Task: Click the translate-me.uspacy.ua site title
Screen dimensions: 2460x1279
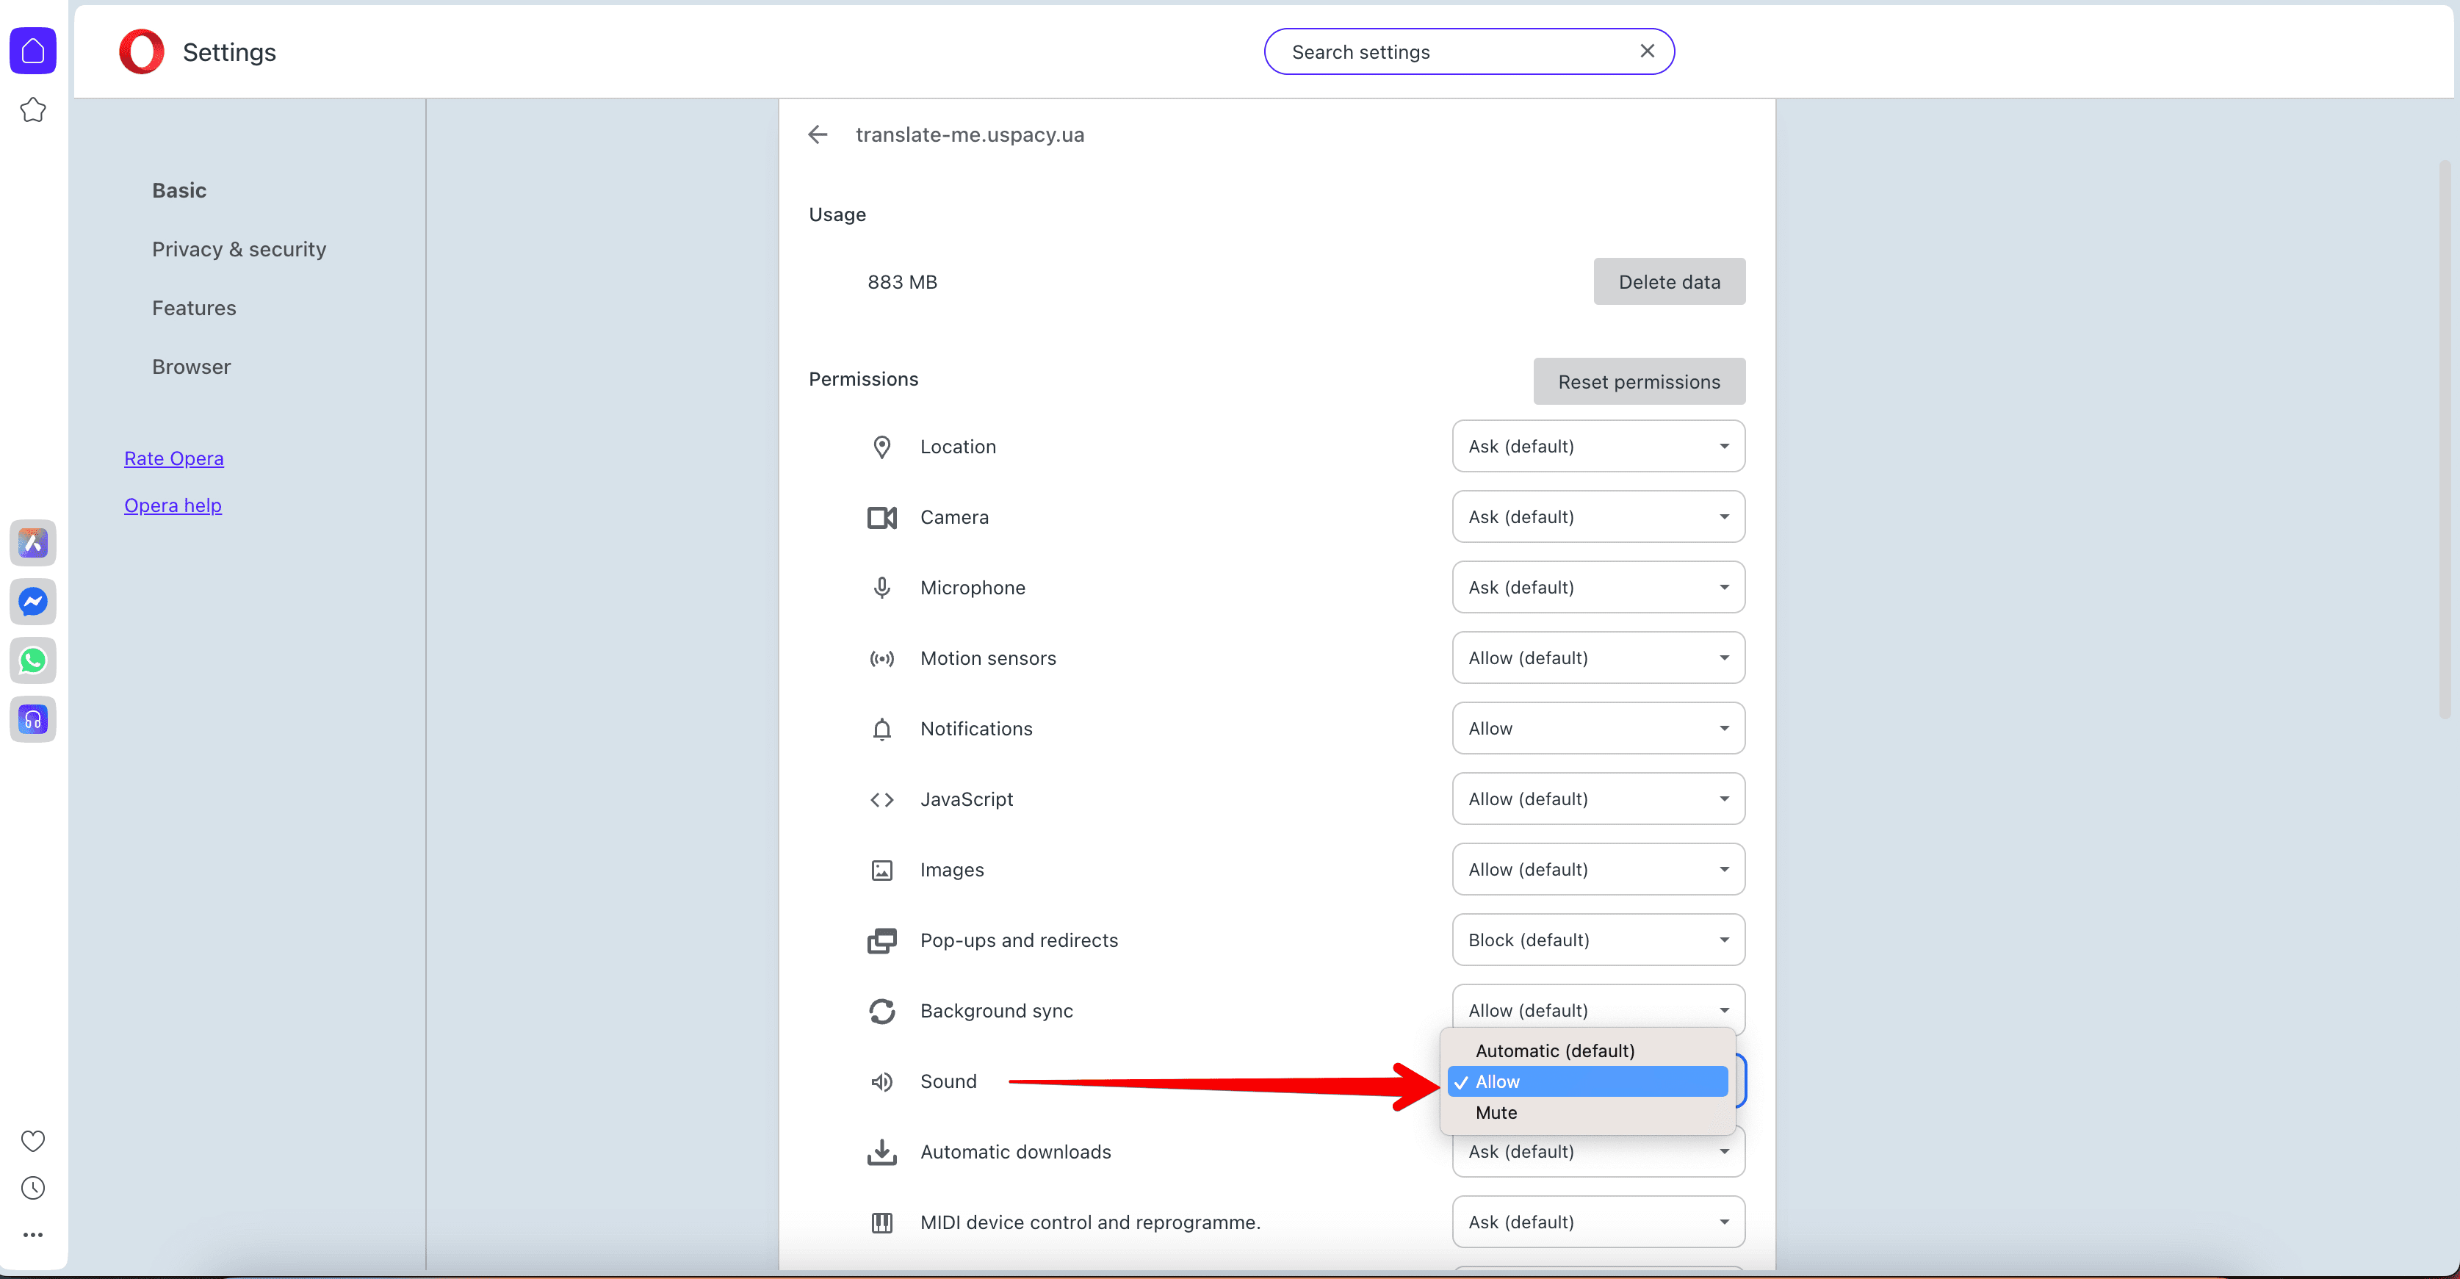Action: coord(970,134)
